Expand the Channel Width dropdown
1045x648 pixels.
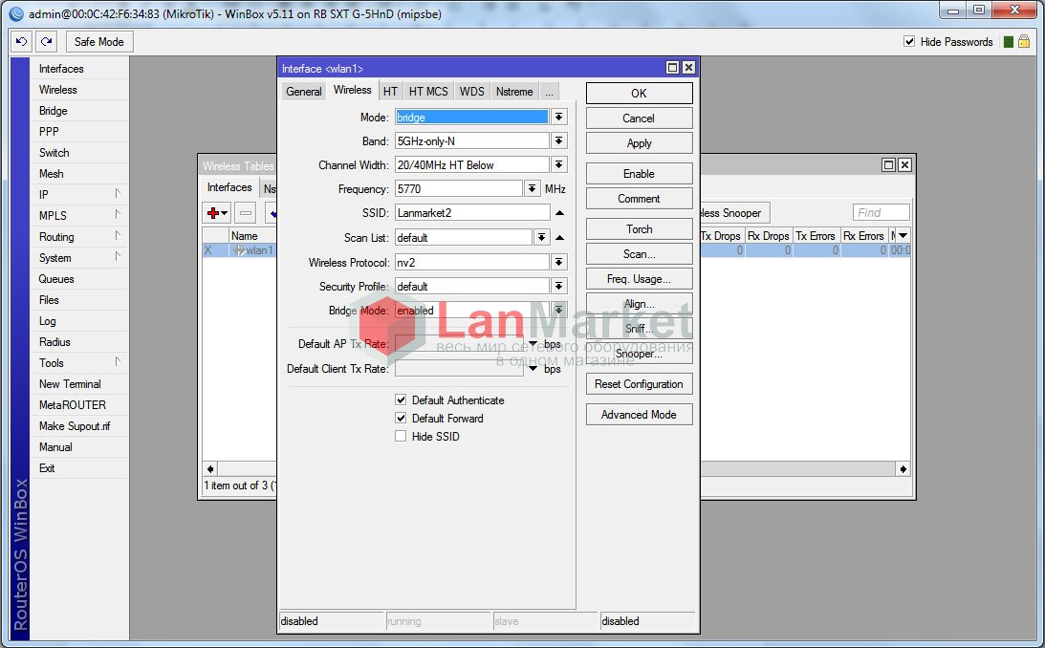pyautogui.click(x=559, y=165)
